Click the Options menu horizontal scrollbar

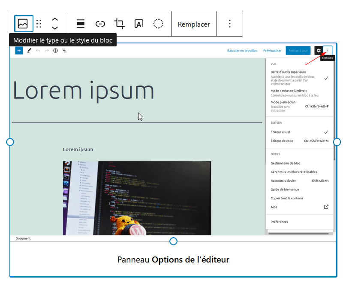tap(298, 233)
